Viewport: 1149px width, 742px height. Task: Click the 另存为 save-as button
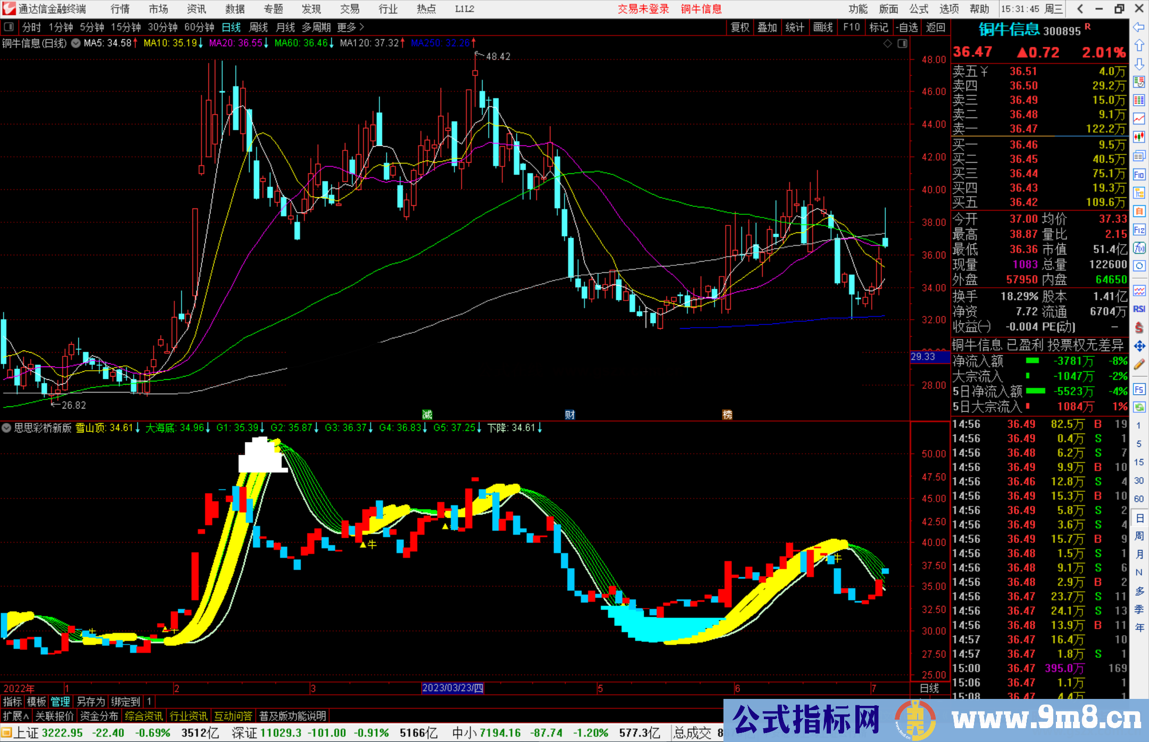(x=91, y=702)
